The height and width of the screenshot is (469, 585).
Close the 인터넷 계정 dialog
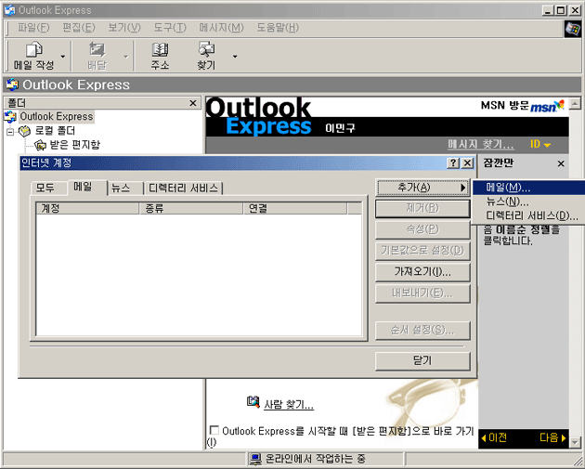tap(467, 163)
